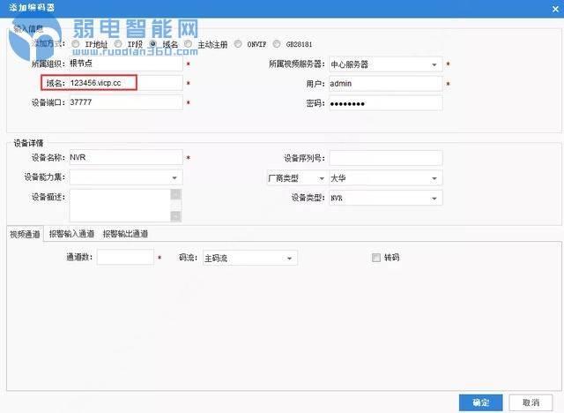Image resolution: width=564 pixels, height=413 pixels.
Task: Focus the 密码 password field
Action: [x=383, y=103]
